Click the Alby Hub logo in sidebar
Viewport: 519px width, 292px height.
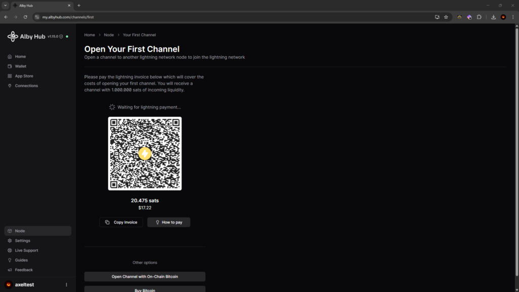click(26, 36)
